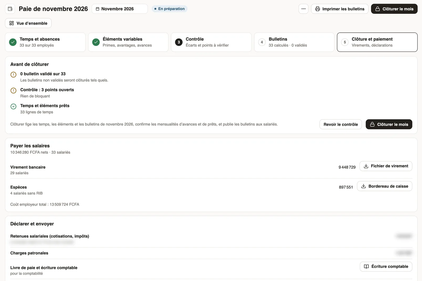The width and height of the screenshot is (422, 281).
Task: Click the 10 346 280 FCFA nets summary text
Action: 29,152
